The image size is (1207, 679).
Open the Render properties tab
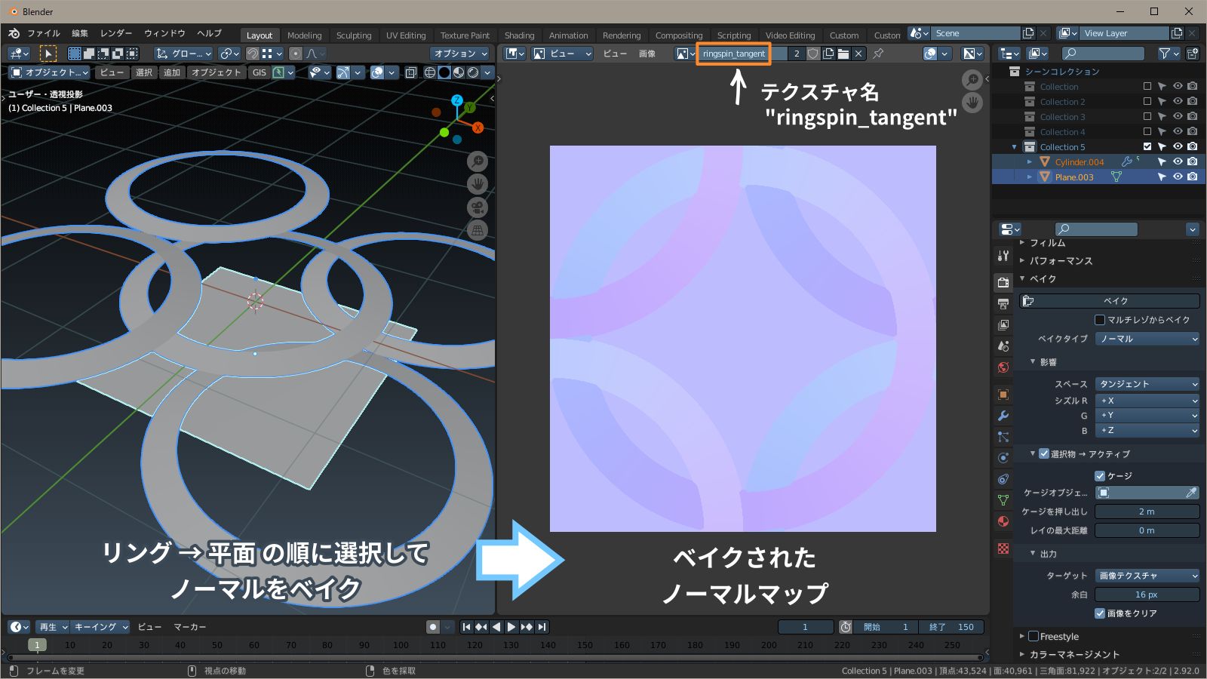pos(1003,281)
